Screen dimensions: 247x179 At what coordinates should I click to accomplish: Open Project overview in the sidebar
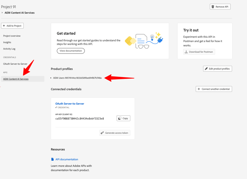click(12, 36)
